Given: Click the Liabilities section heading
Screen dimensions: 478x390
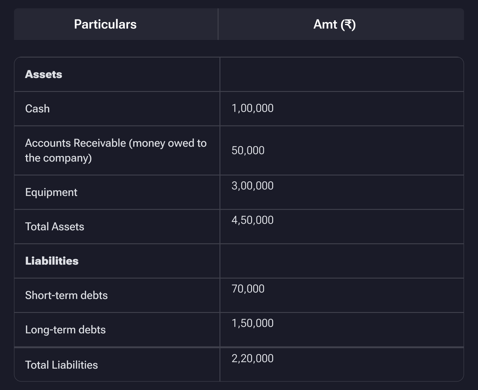Looking at the screenshot, I should pos(52,261).
